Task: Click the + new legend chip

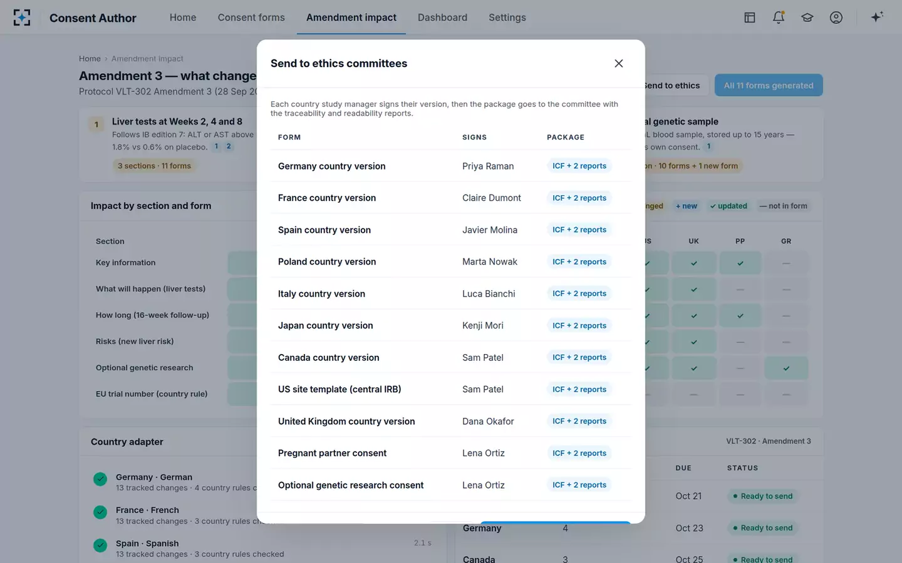Action: coord(687,206)
